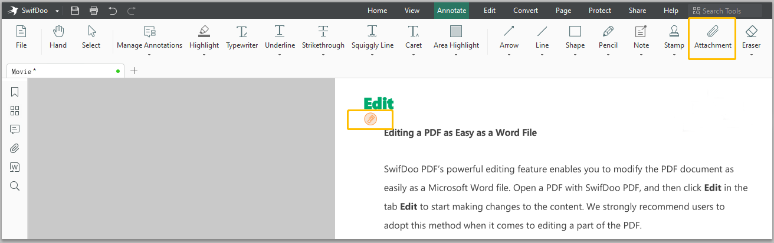Select the Caret tool
This screenshot has height=243, width=774.
coord(414,37)
